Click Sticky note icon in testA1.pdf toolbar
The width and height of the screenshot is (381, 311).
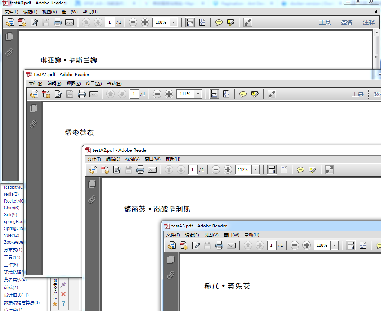(243, 94)
